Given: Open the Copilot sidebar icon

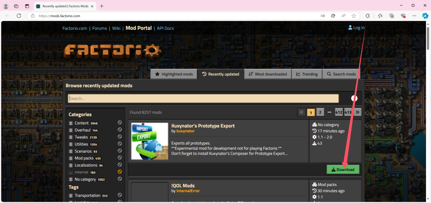Looking at the screenshot, I should pyautogui.click(x=425, y=16).
